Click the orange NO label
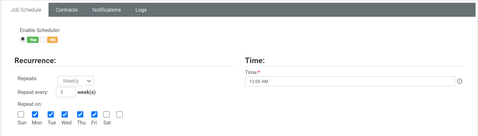478x136 pixels. click(53, 40)
